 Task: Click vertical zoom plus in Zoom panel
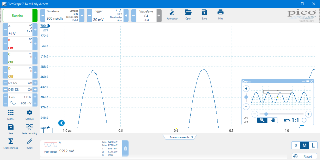coord(246,89)
